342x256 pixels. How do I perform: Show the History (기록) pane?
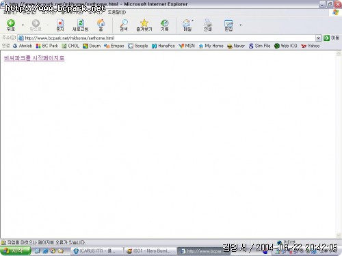point(164,25)
